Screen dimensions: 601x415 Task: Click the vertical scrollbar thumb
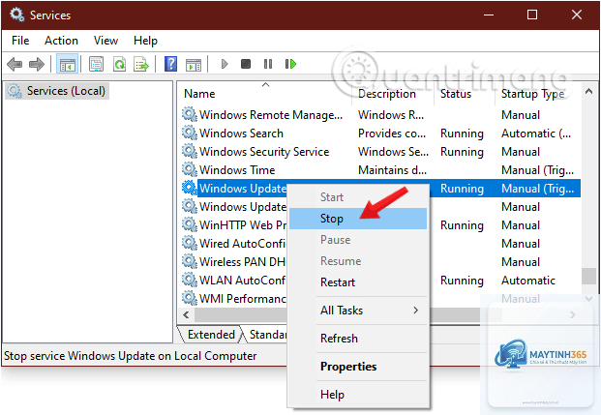(588, 276)
